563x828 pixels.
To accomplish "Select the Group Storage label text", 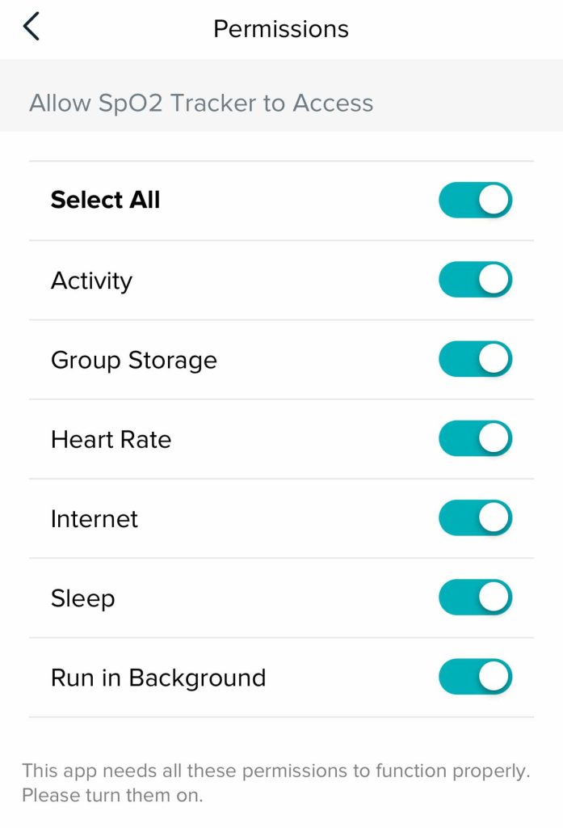I will click(x=133, y=360).
